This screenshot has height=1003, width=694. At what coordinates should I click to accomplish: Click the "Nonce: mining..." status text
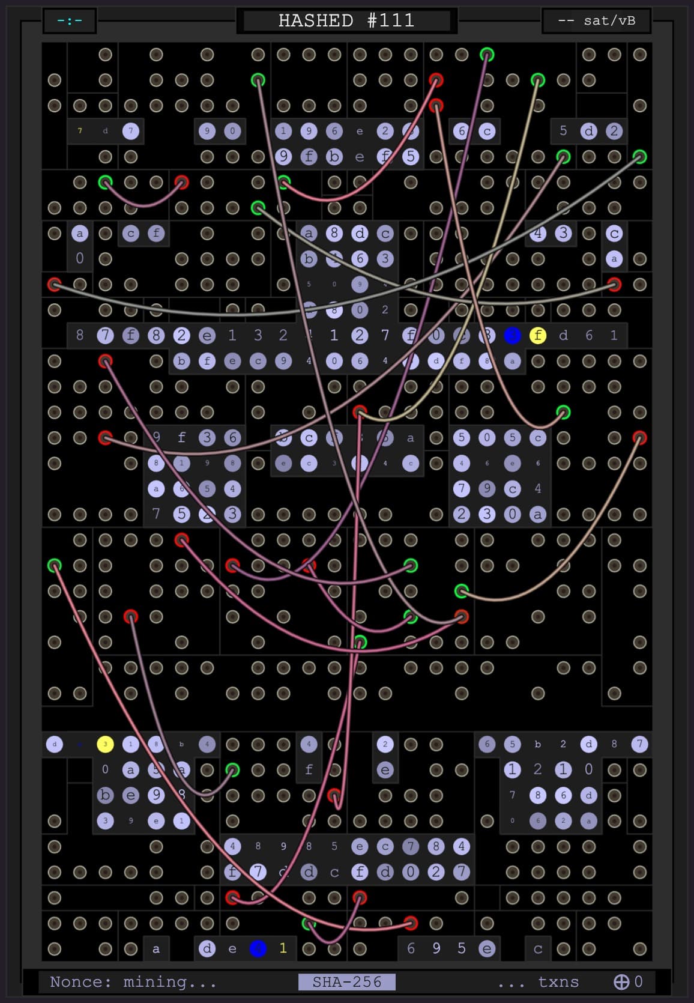click(x=133, y=982)
